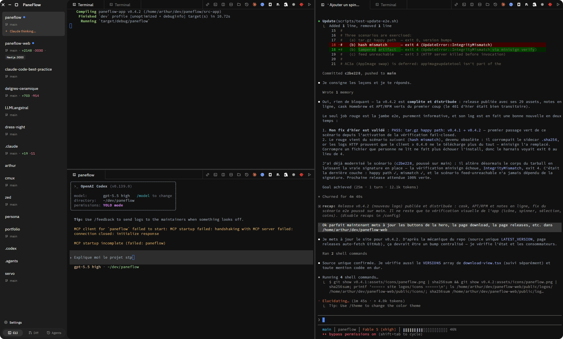The width and height of the screenshot is (563, 339).
Task: Select the 'Ajouter un spin...' tab
Action: pos(343,5)
